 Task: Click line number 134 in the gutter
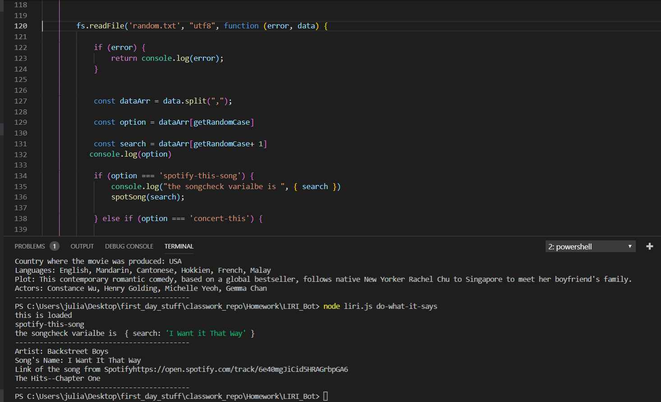(21, 176)
